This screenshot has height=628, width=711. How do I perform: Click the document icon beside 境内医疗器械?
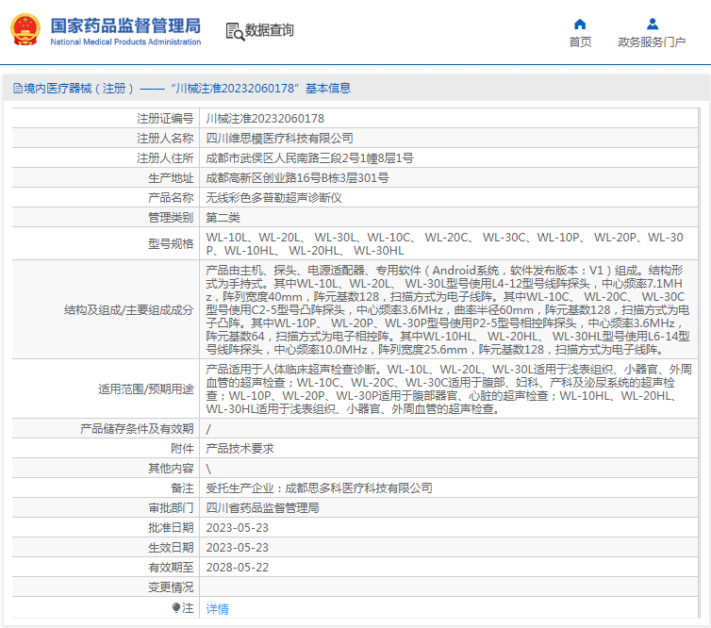pyautogui.click(x=17, y=88)
